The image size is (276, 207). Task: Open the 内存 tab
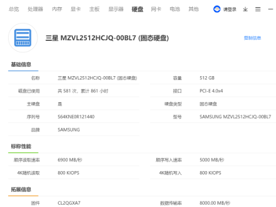click(x=57, y=9)
